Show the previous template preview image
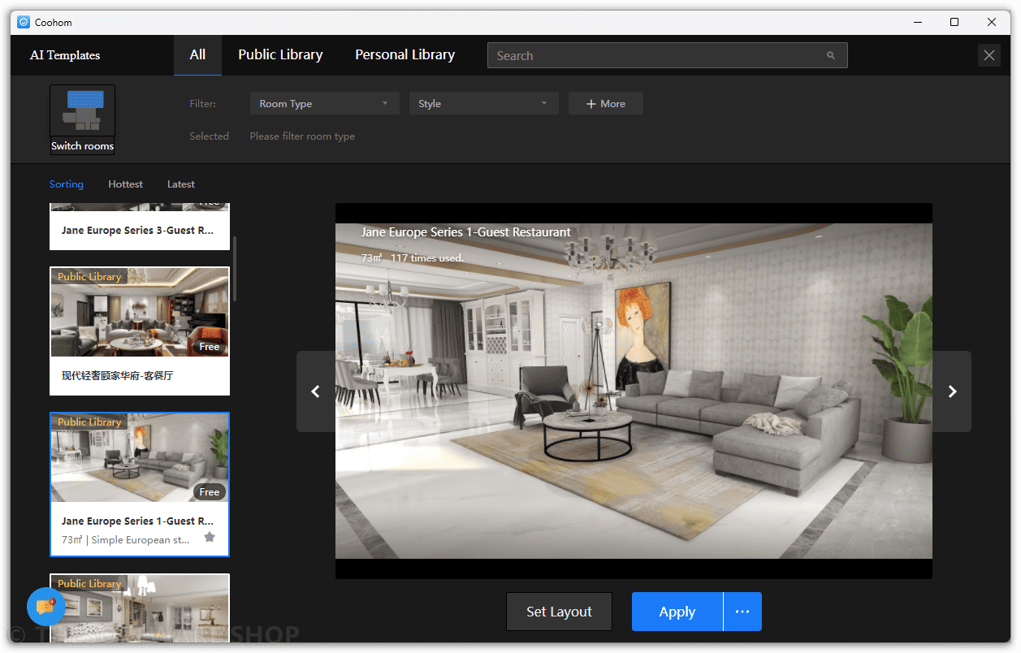Viewport: 1021px width, 653px height. [316, 391]
